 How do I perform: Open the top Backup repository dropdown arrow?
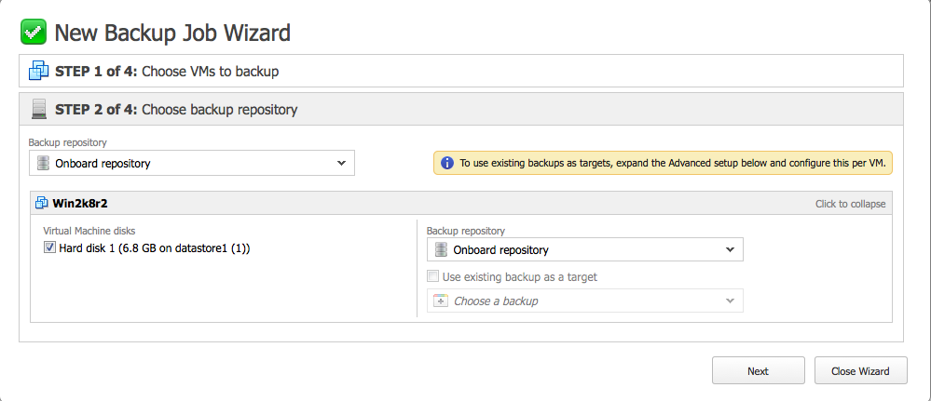tap(341, 163)
